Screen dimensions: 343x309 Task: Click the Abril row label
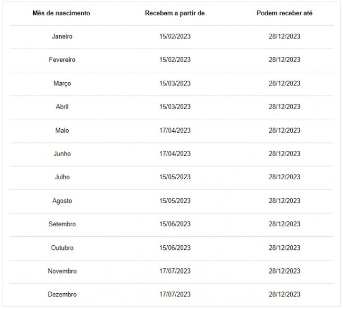(x=62, y=107)
